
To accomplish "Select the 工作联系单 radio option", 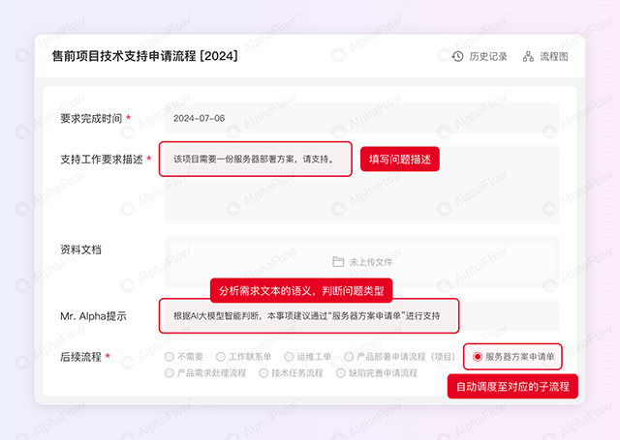I will [221, 357].
